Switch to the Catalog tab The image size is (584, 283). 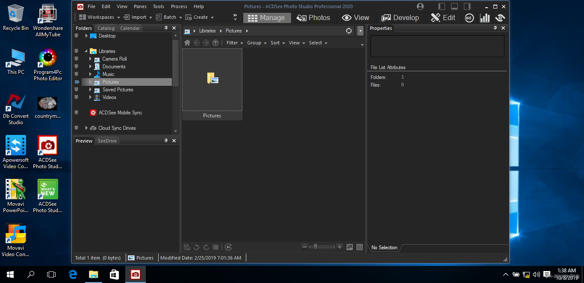(x=106, y=28)
